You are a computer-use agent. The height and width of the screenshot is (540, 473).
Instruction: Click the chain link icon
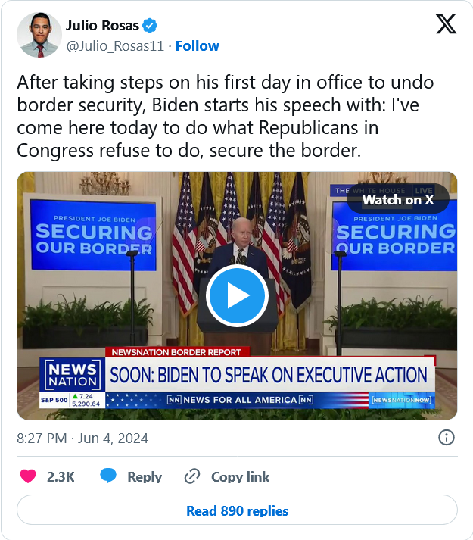192,476
